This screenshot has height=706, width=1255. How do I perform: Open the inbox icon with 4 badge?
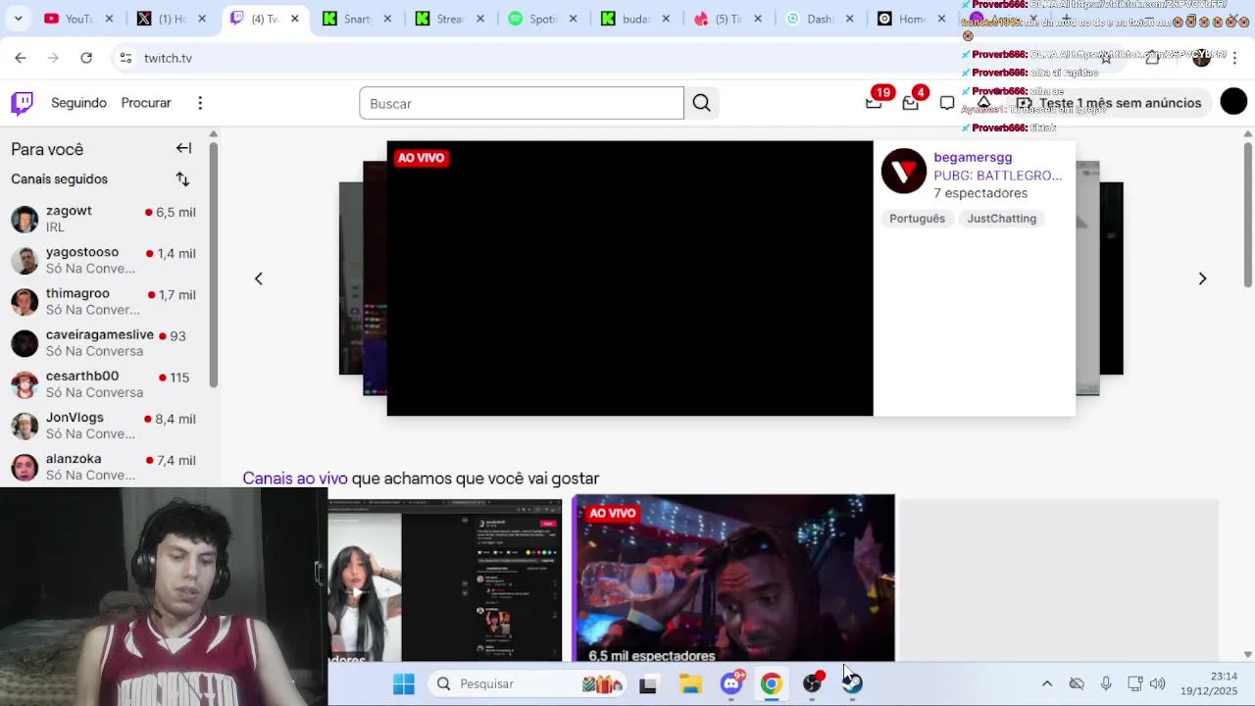click(911, 102)
